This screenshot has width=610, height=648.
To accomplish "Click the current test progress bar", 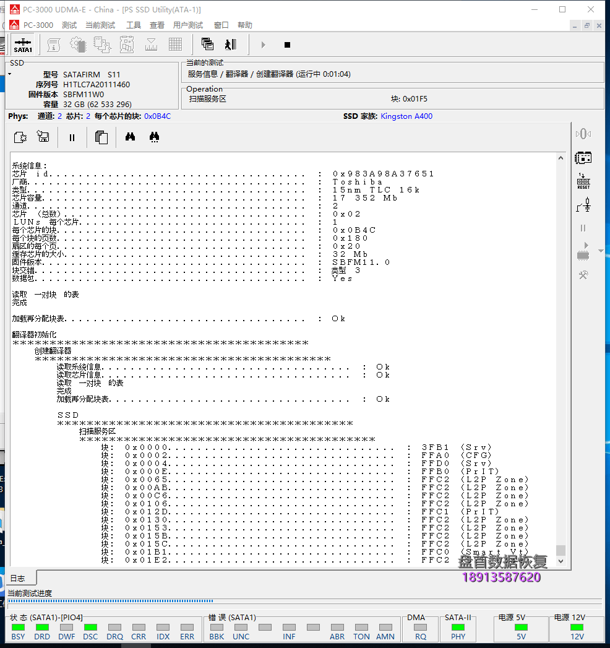I will (x=305, y=601).
